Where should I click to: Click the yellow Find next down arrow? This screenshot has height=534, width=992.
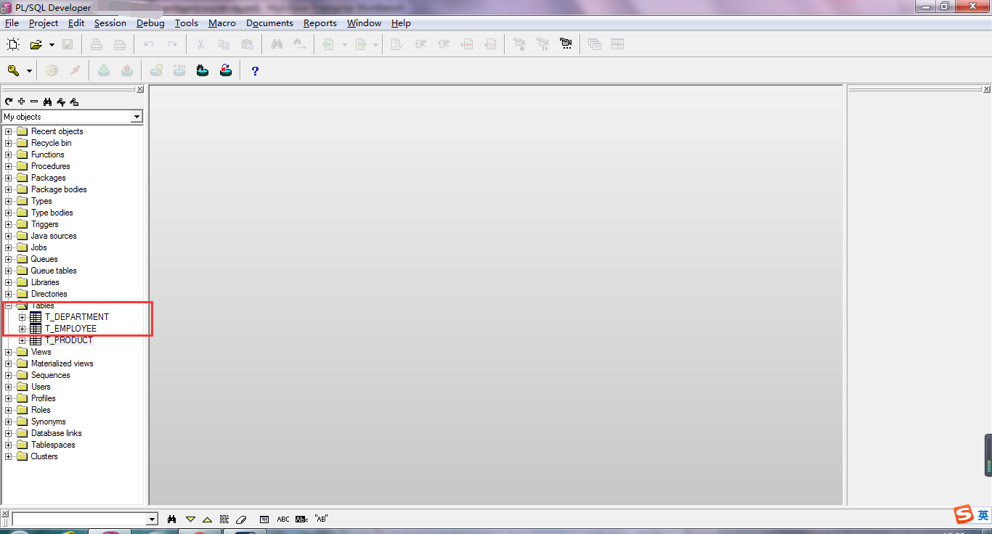point(191,519)
